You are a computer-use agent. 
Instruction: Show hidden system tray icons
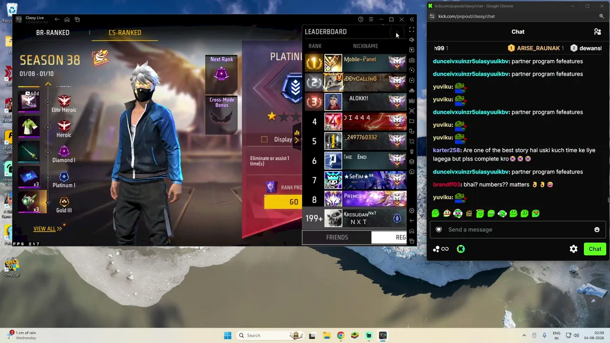524,335
